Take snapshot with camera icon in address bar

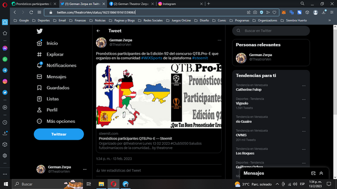255,13
